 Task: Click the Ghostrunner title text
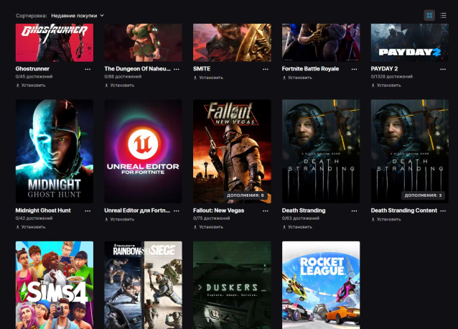click(32, 69)
